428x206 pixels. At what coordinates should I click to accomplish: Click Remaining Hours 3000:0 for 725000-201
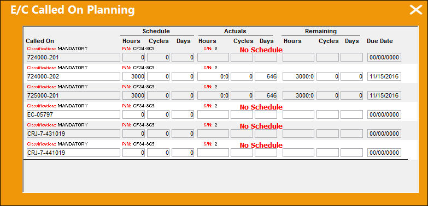(298, 95)
